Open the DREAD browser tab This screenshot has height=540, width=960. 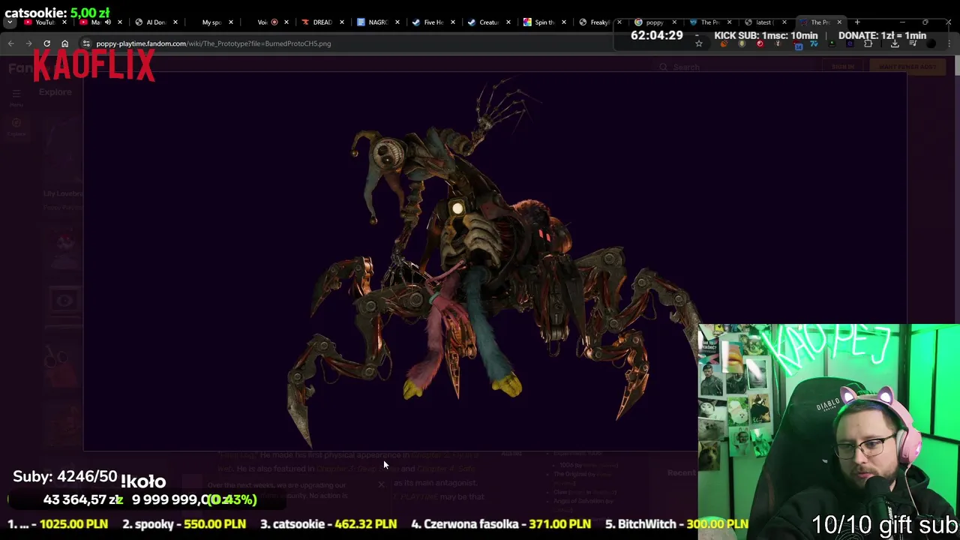click(322, 22)
